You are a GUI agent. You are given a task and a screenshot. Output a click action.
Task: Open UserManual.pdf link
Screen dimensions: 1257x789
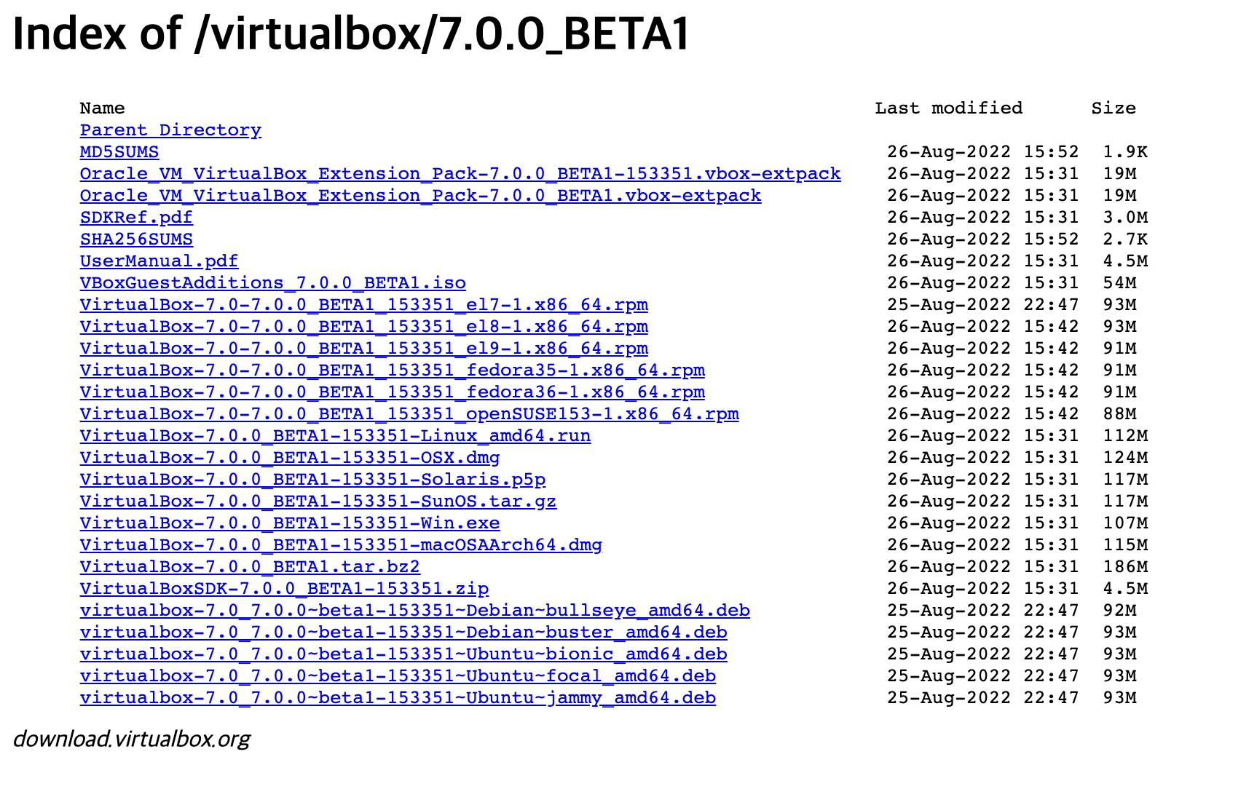click(x=159, y=261)
